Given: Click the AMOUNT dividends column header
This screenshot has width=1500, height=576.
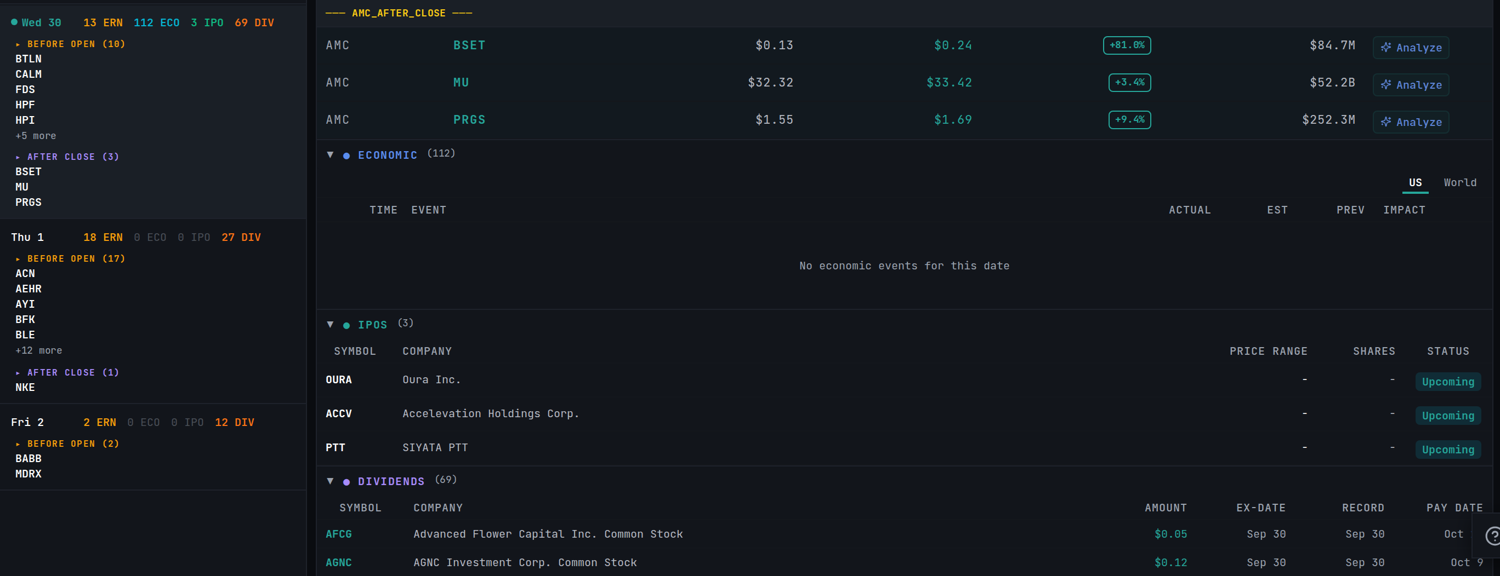Looking at the screenshot, I should pyautogui.click(x=1166, y=508).
